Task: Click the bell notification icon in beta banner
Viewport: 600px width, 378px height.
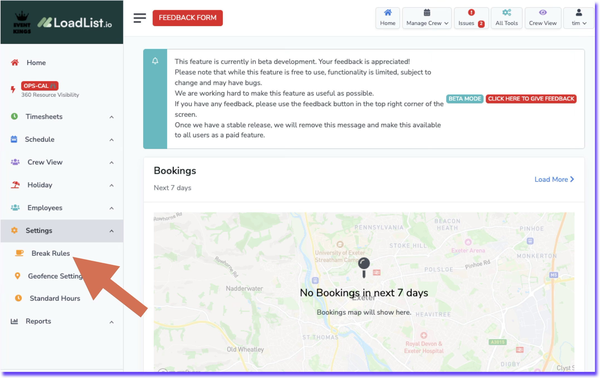Action: 155,61
